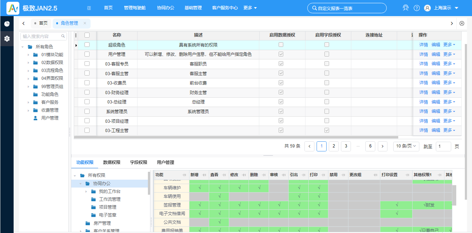Open the 更多 dropdown in top navigation
472x233 pixels.
(250, 8)
